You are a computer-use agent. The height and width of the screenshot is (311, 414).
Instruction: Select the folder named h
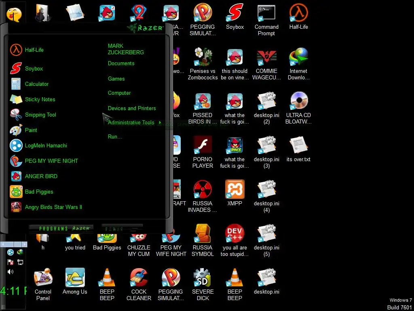click(x=43, y=243)
